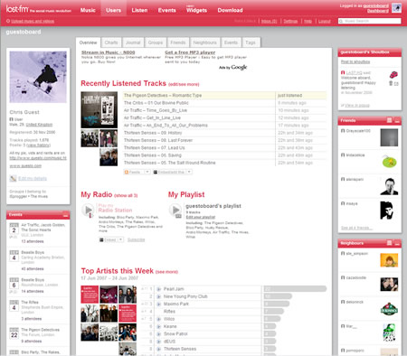Open ste_simpson neighbour avatar
This screenshot has height=356, width=407.
point(389,260)
